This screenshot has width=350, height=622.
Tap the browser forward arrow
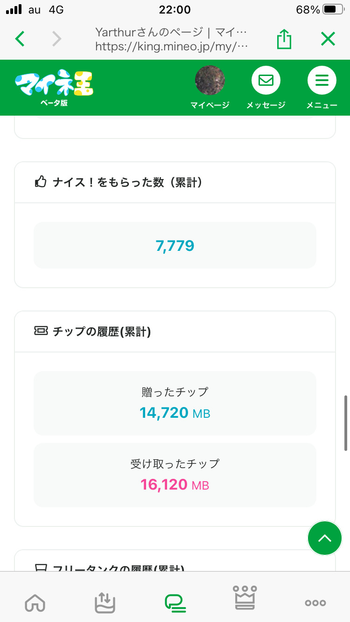pyautogui.click(x=56, y=39)
